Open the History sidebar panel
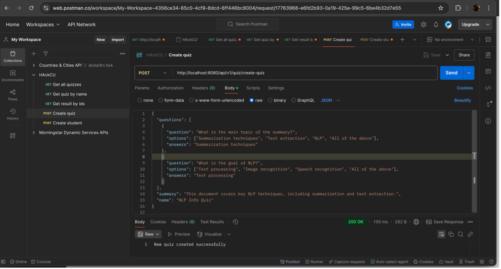 pos(13,114)
